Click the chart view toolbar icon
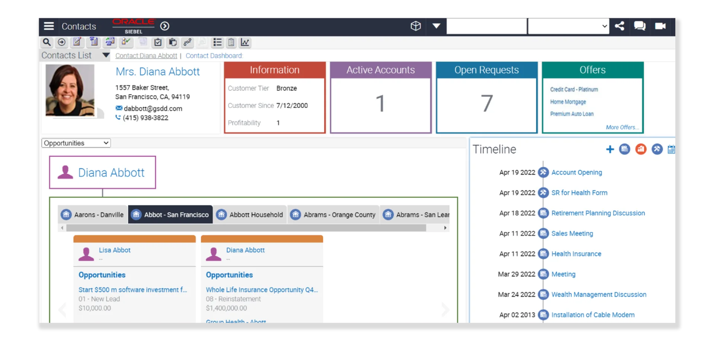Screen dimensions: 714x351 [245, 42]
